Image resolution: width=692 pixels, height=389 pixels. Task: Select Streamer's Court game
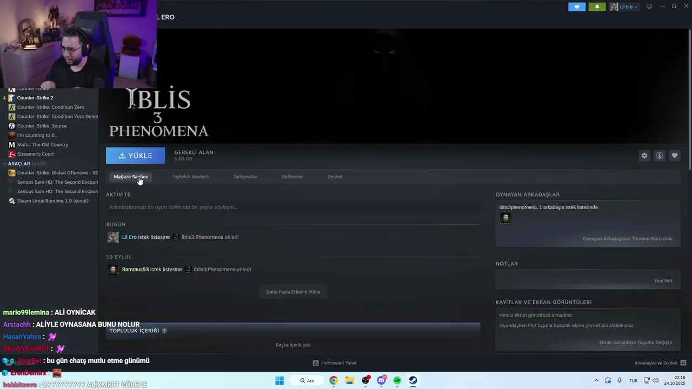36,154
